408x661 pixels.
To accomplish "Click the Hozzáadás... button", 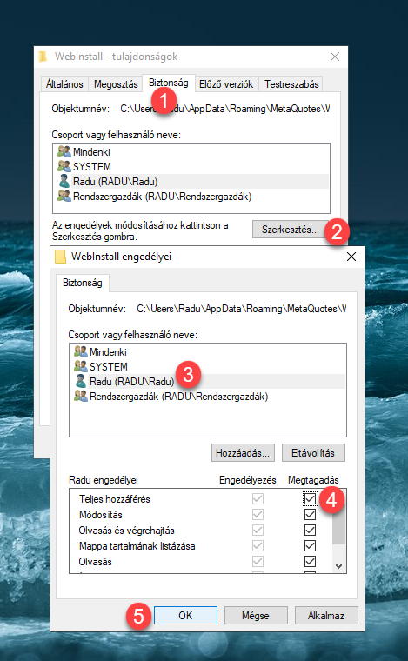I will pyautogui.click(x=243, y=453).
